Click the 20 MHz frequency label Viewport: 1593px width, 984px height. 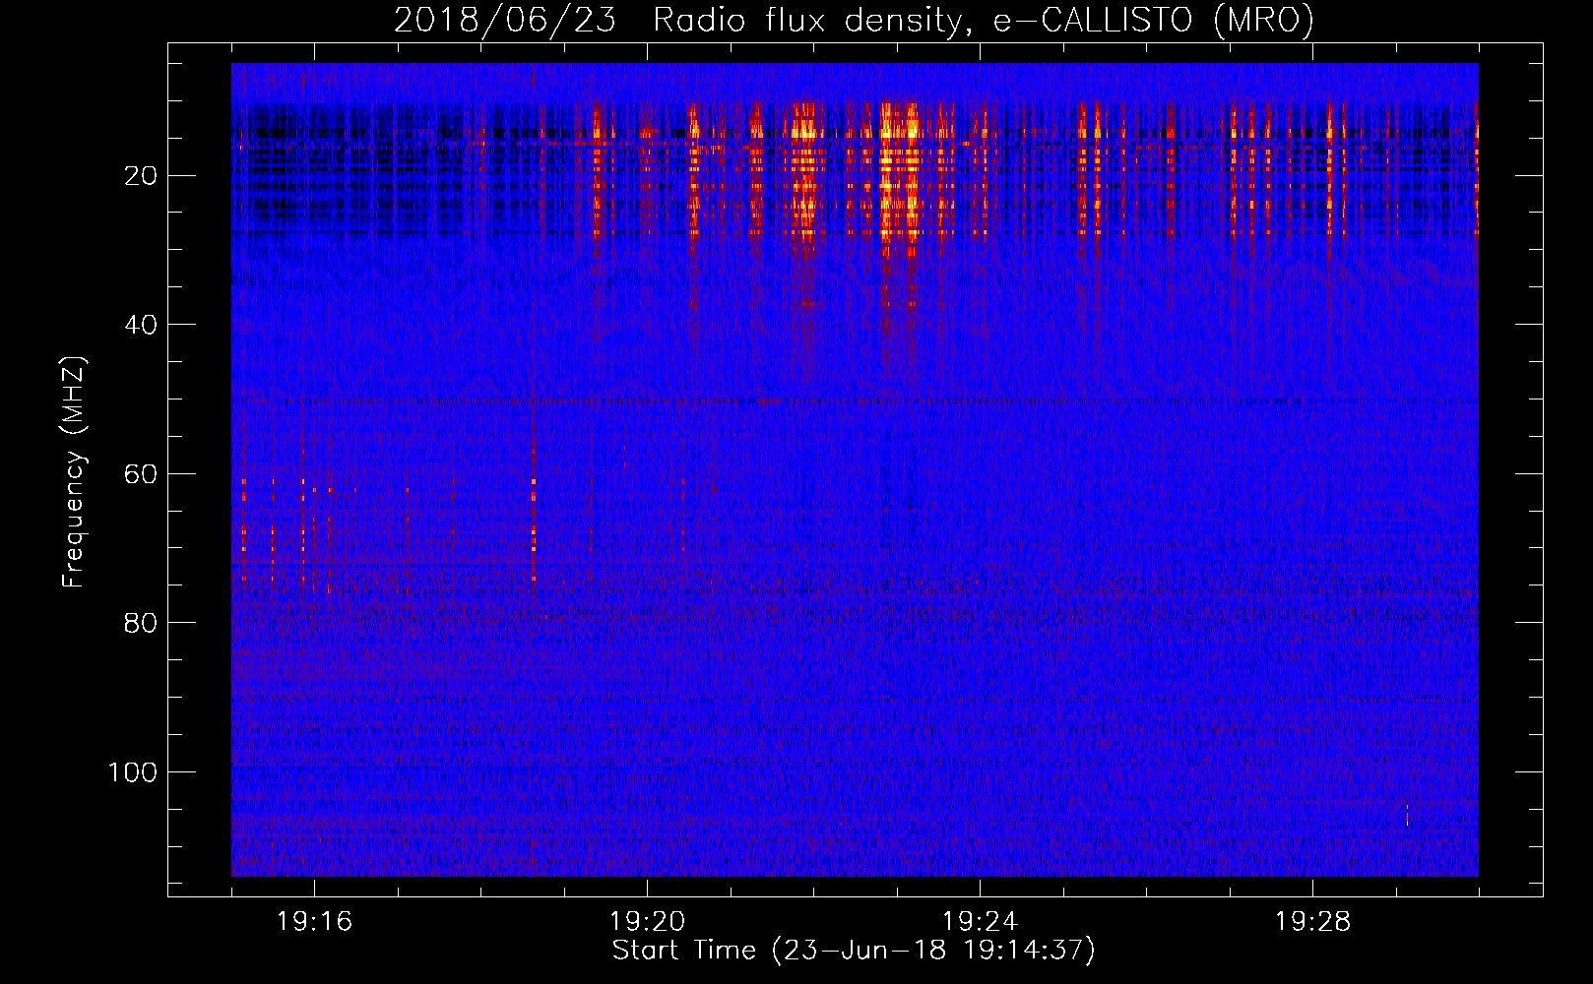coord(142,176)
